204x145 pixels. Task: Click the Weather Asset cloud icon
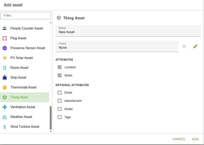(x=5, y=117)
